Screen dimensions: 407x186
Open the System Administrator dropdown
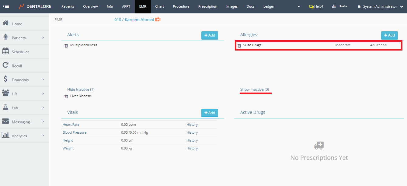[x=381, y=6]
